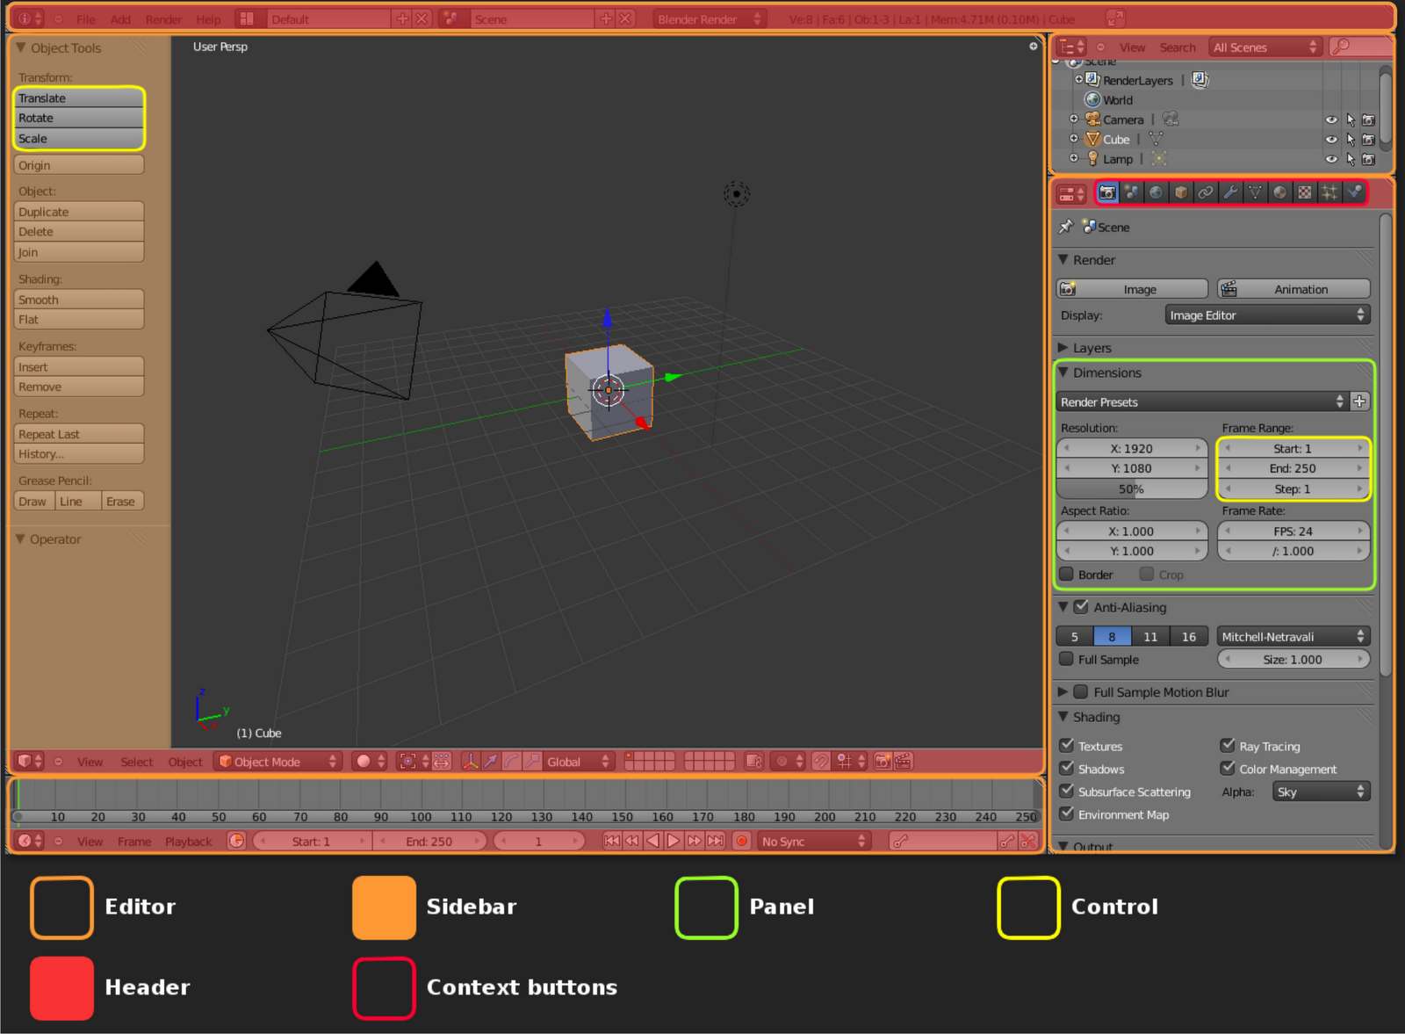
Task: Select the translate manipulator arrow icon
Action: point(491,762)
